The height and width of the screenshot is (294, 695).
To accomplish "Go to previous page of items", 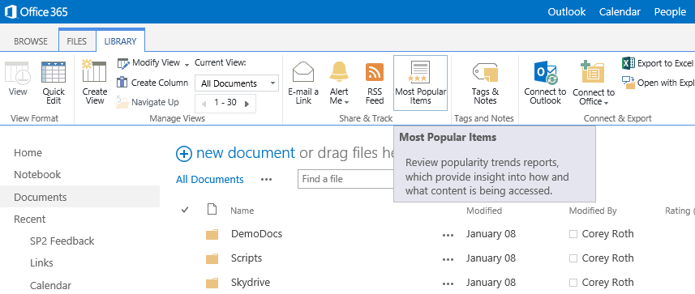I will [204, 104].
